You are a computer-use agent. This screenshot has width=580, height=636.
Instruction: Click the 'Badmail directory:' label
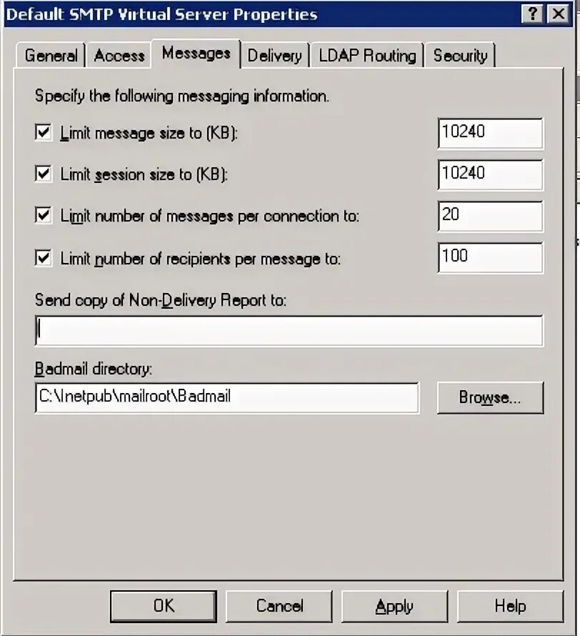(94, 369)
